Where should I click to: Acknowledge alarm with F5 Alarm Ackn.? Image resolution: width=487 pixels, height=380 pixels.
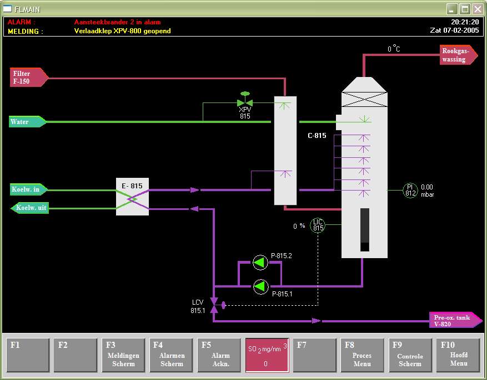click(x=219, y=355)
